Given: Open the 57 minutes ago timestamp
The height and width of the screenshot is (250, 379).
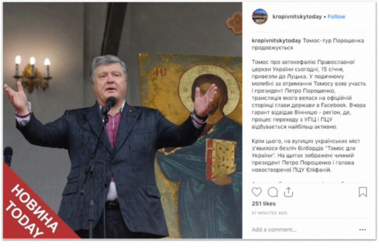Looking at the screenshot, I should [x=269, y=213].
